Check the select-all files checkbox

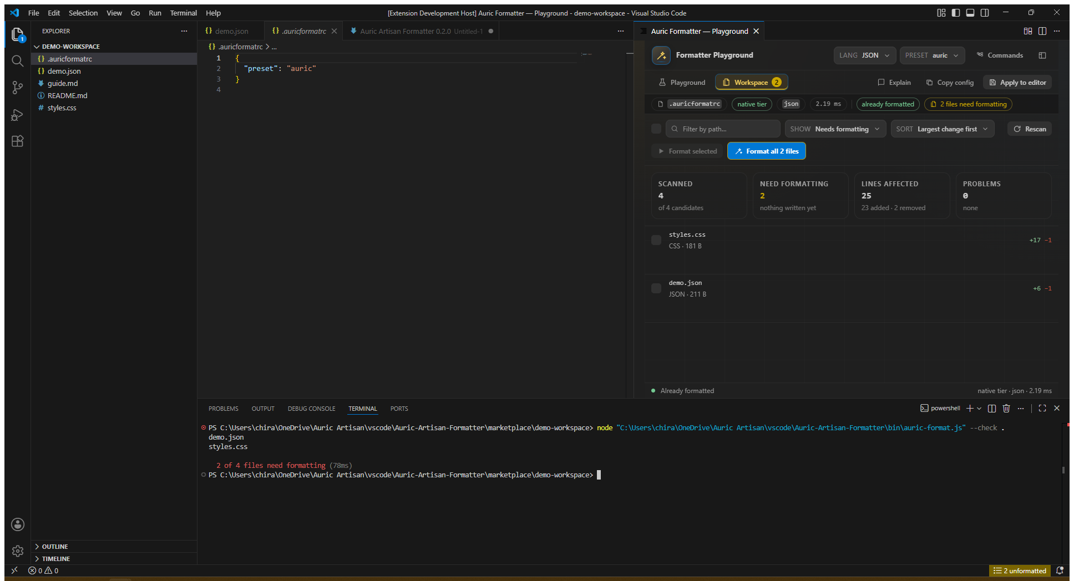pos(656,129)
